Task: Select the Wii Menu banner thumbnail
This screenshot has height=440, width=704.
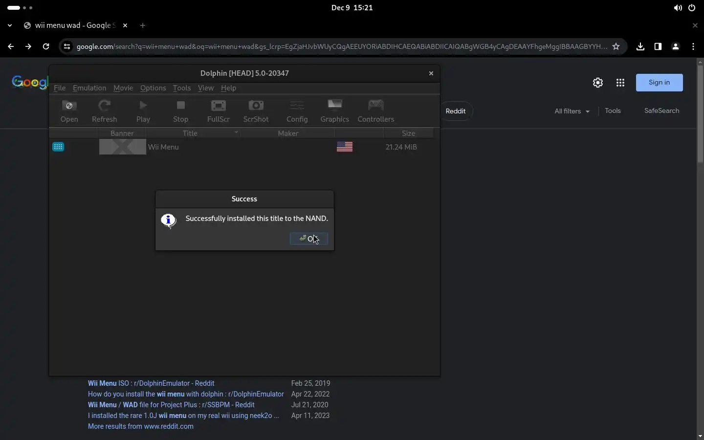Action: click(x=123, y=147)
